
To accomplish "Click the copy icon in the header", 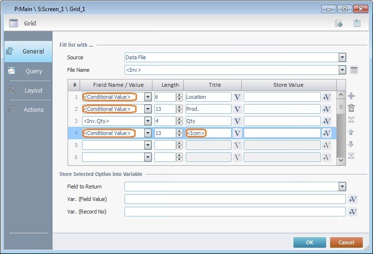I will (339, 23).
